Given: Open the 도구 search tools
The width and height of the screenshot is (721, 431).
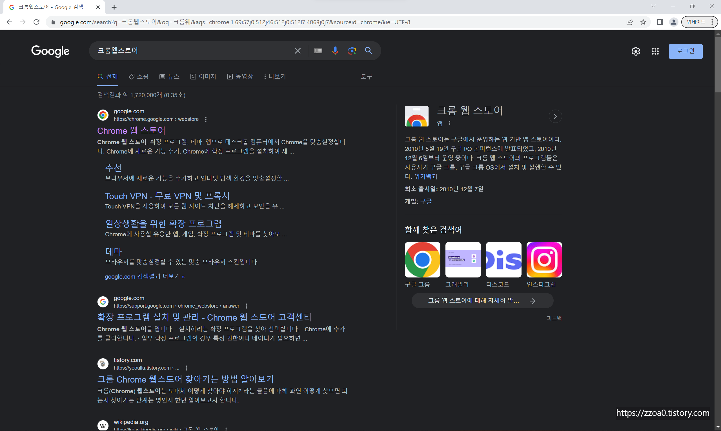Looking at the screenshot, I should [366, 77].
